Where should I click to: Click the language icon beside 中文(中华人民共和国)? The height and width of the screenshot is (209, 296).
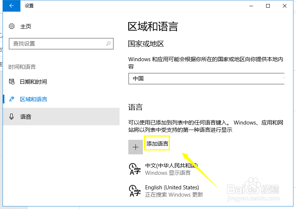pyautogui.click(x=135, y=169)
